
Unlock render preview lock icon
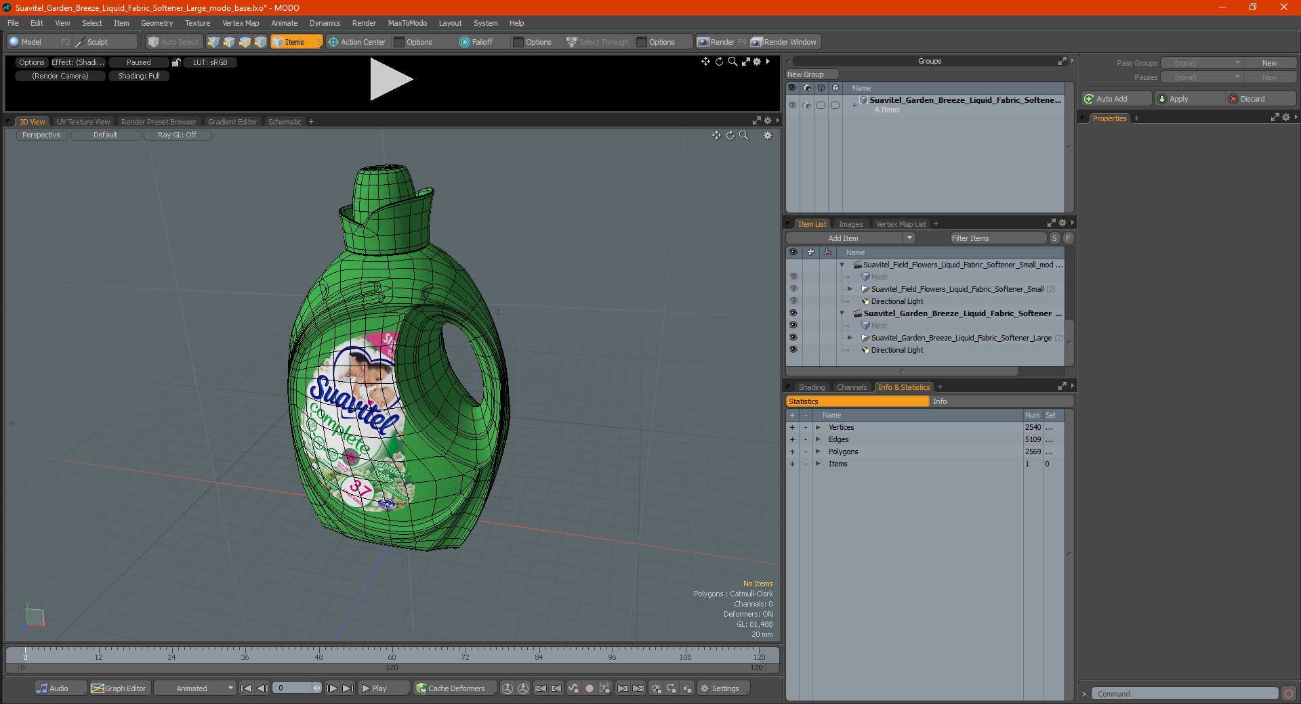pos(176,62)
